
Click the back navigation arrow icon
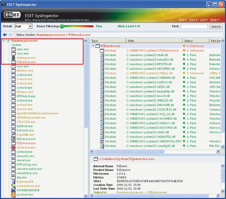[x=5, y=35]
